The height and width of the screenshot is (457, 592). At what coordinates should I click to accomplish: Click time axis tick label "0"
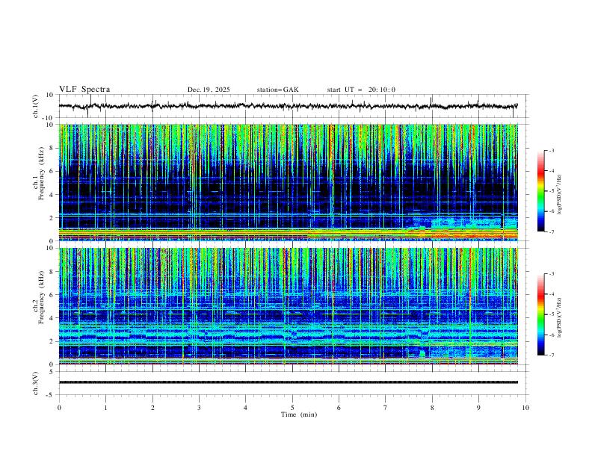tap(59, 408)
